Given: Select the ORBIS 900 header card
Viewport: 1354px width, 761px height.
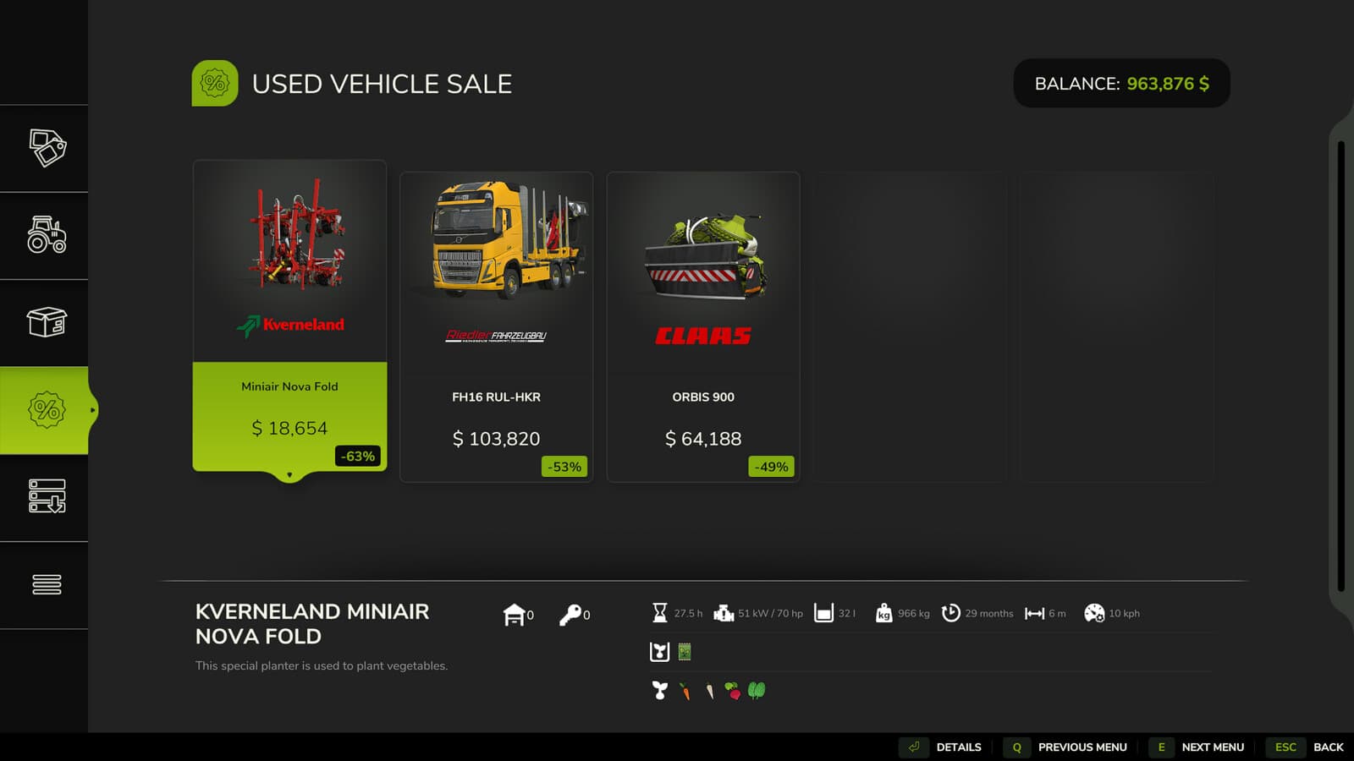Looking at the screenshot, I should pyautogui.click(x=703, y=326).
